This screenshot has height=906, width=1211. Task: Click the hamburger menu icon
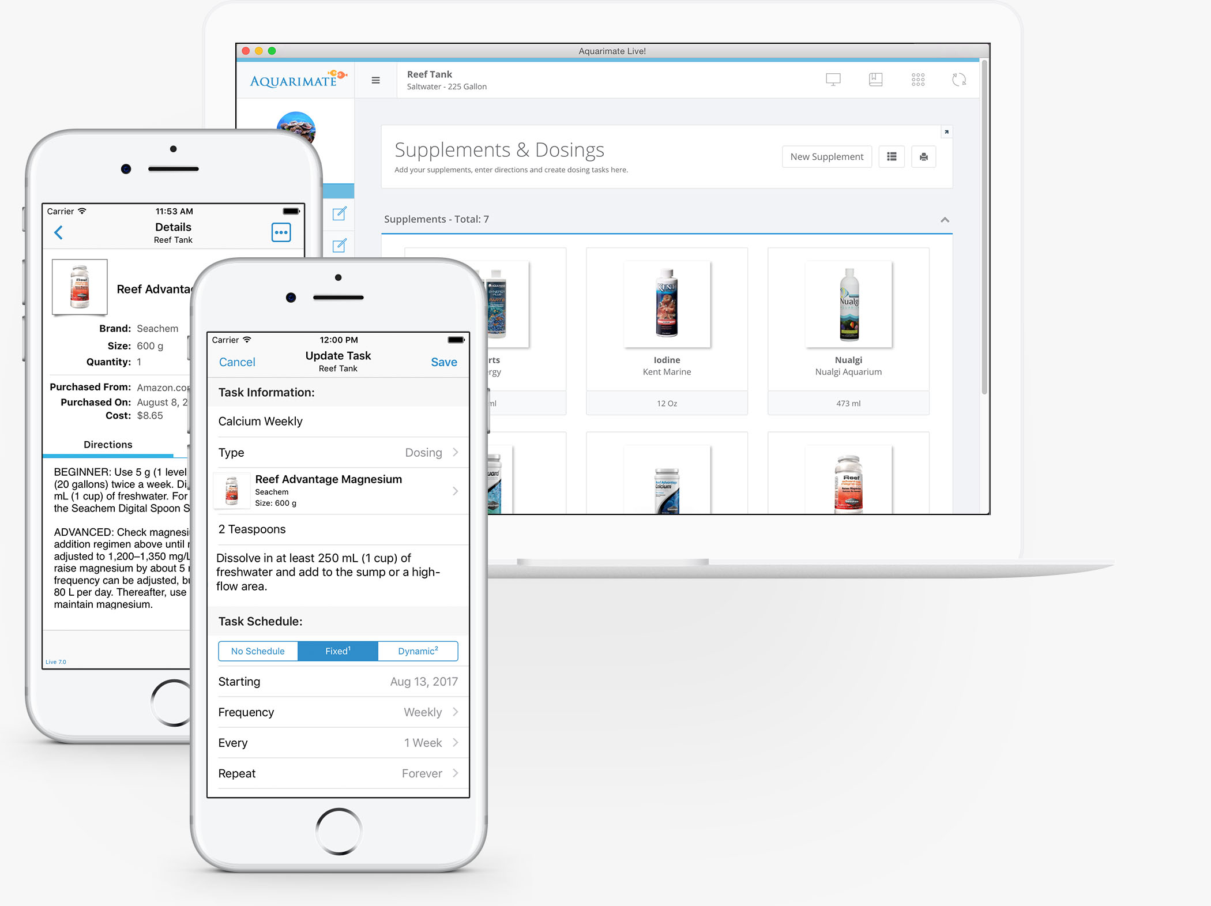click(376, 80)
